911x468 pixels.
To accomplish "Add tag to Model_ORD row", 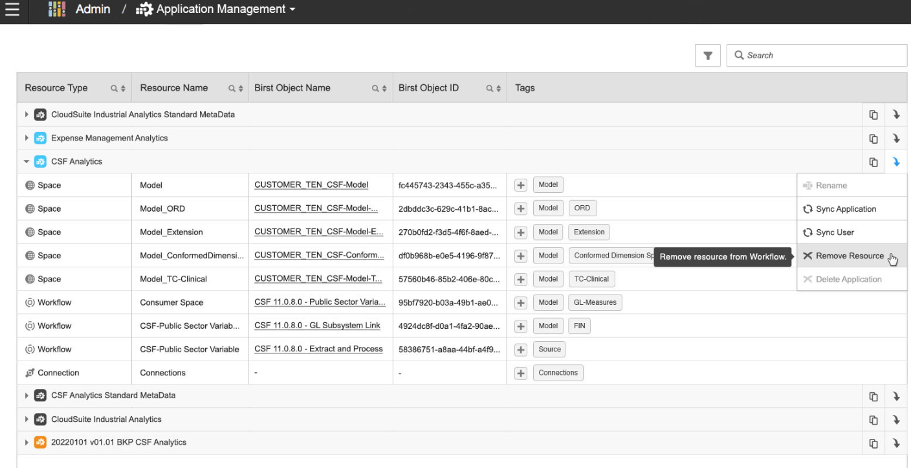I will [520, 208].
